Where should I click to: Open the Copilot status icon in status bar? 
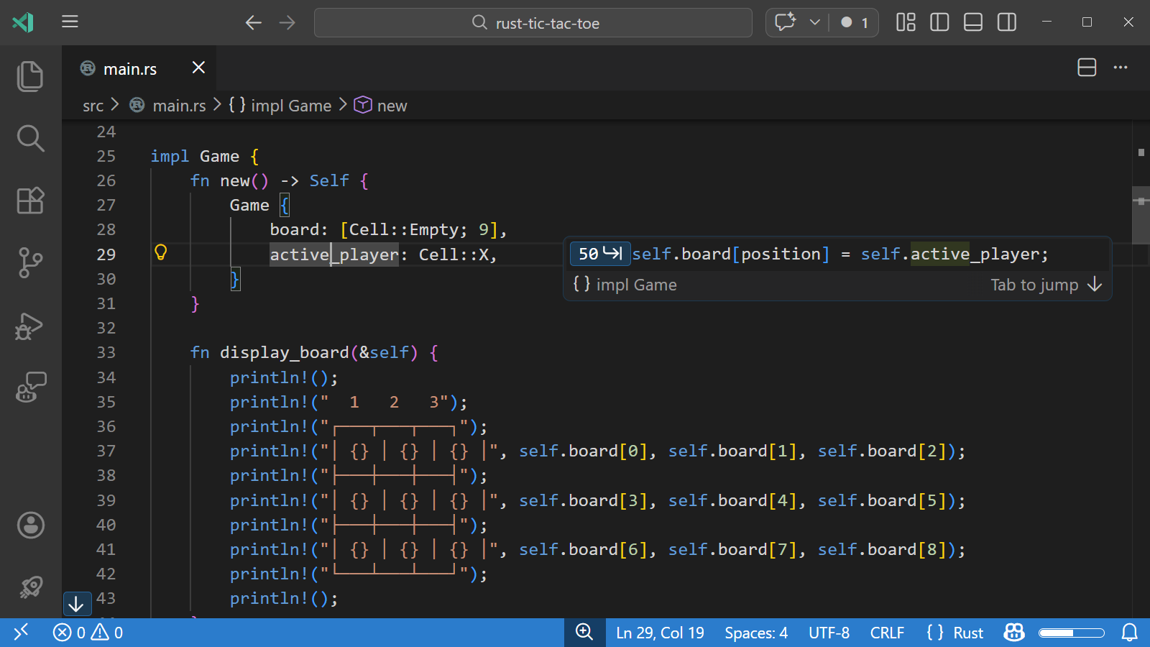pyautogui.click(x=1014, y=633)
